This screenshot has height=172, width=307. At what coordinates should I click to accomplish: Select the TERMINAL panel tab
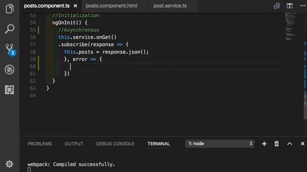159,144
